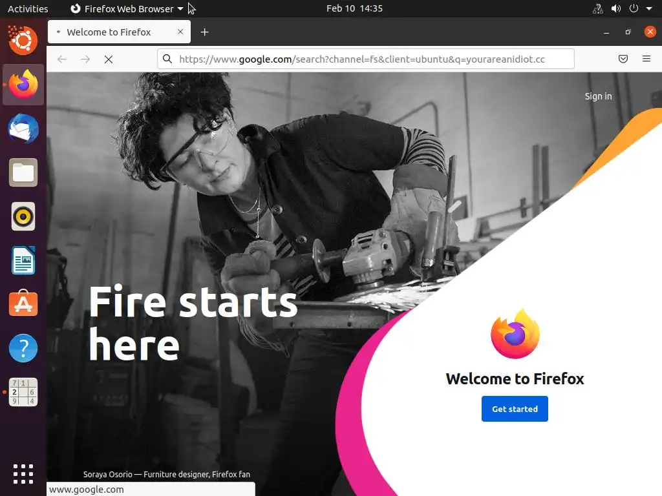The height and width of the screenshot is (496, 662).
Task: Stop the page from loading
Action: click(109, 59)
